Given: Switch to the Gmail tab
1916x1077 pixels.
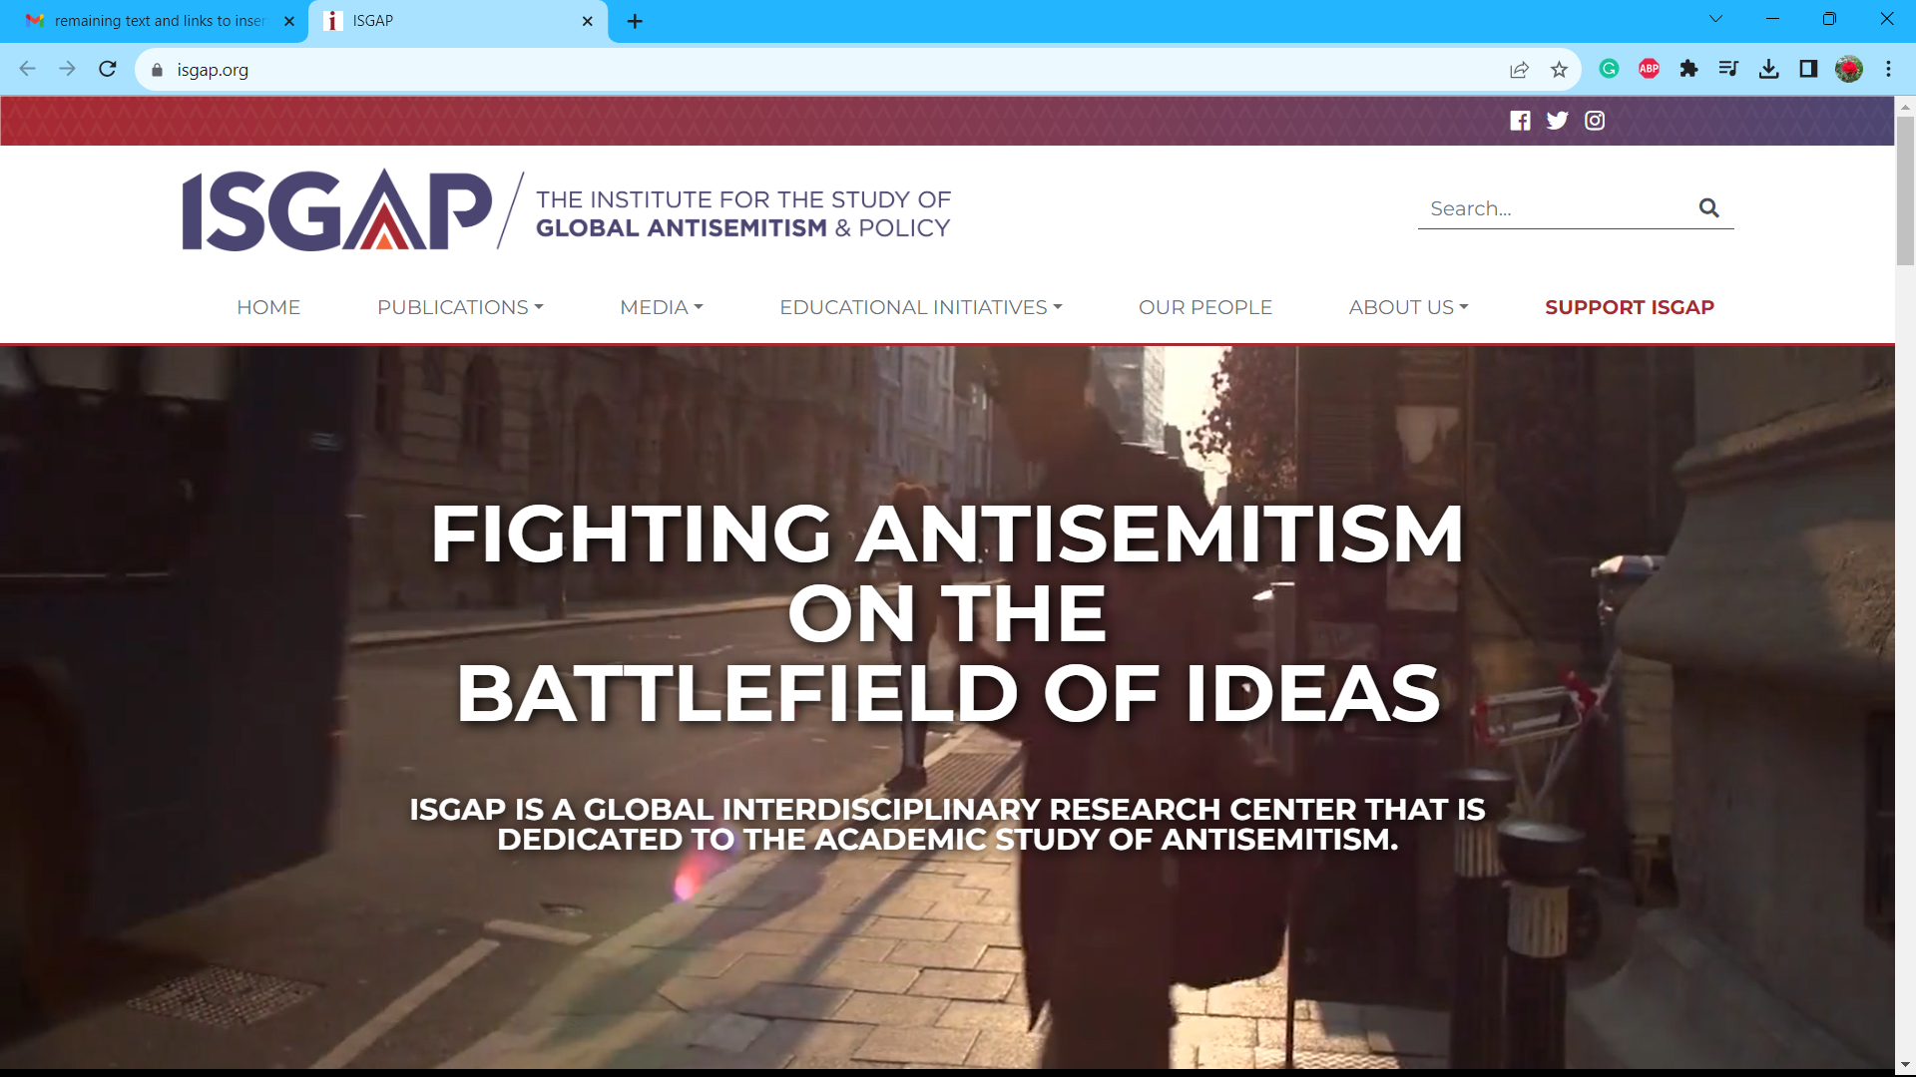Looking at the screenshot, I should (x=155, y=21).
